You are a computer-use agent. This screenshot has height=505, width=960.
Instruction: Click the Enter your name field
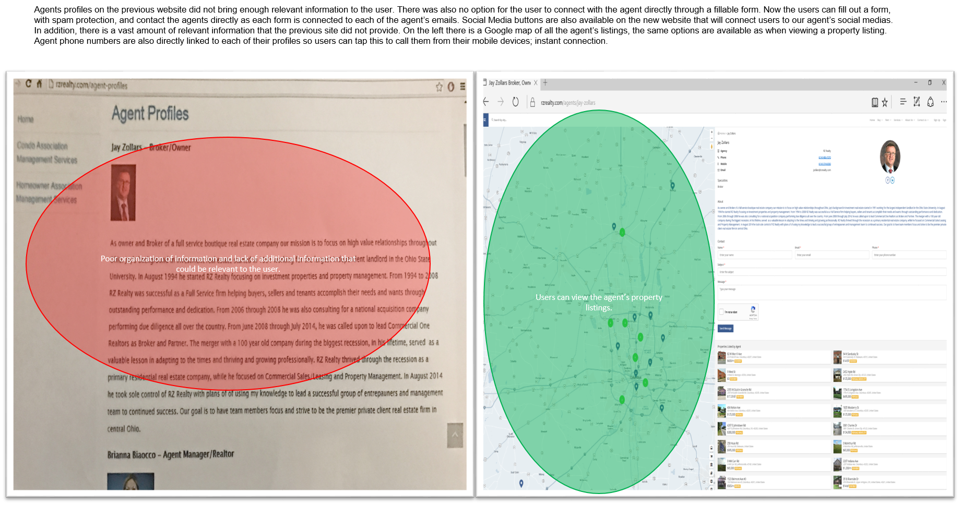[x=754, y=255]
